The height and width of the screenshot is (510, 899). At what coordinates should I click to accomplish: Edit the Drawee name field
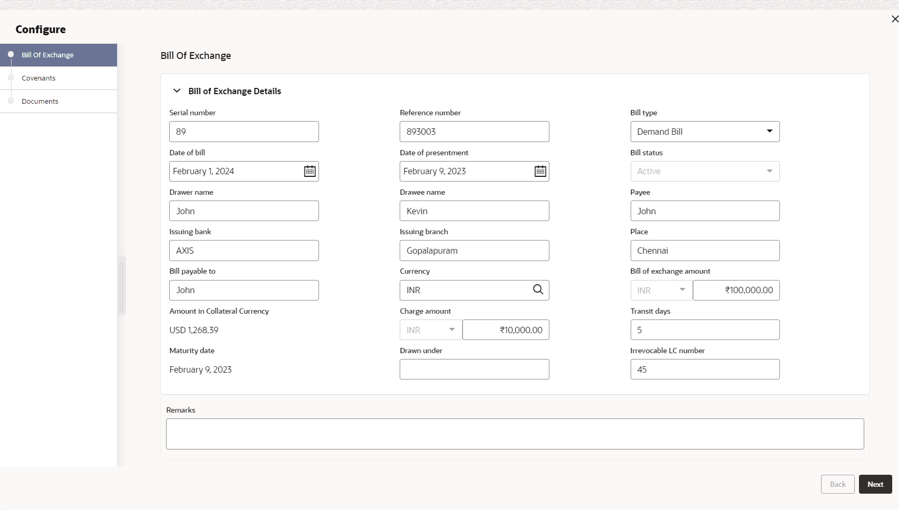coord(475,211)
